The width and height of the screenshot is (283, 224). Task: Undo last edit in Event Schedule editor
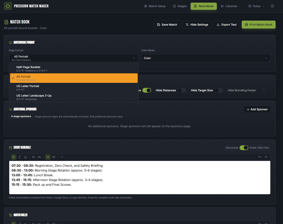(260, 157)
